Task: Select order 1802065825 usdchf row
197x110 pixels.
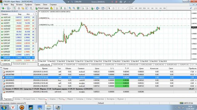Action: (x=99, y=80)
